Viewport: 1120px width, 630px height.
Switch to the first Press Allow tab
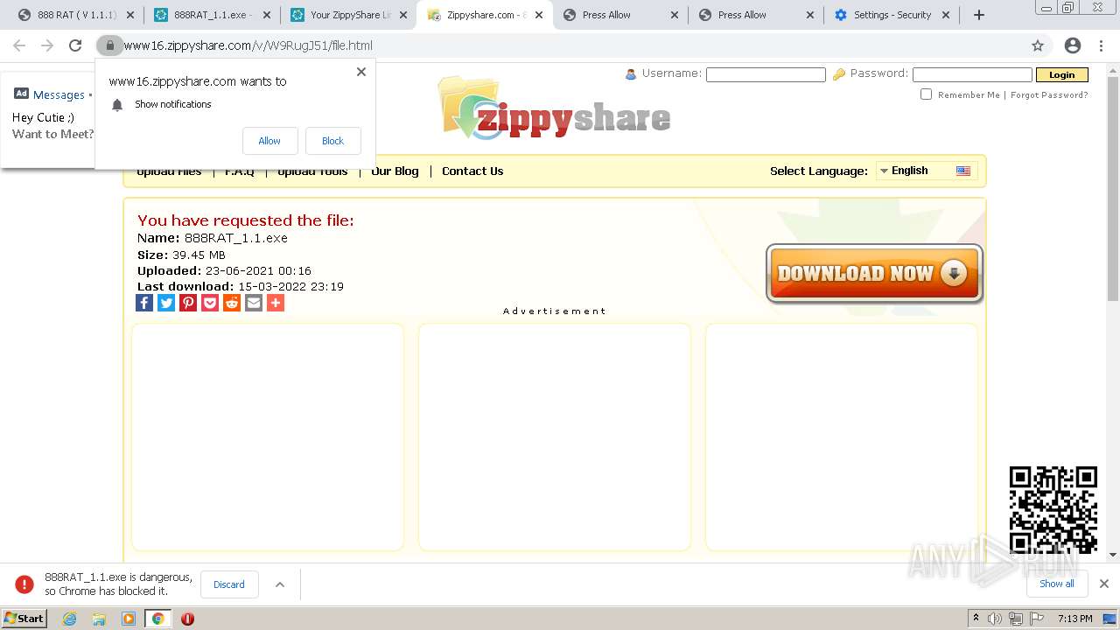tap(620, 15)
